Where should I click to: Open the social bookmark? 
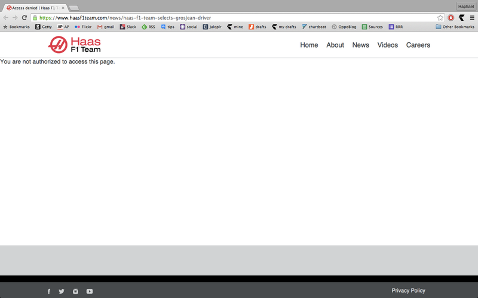point(189,27)
